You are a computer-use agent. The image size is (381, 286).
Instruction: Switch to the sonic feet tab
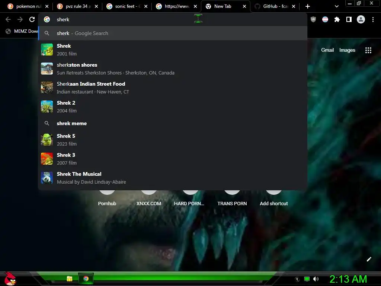click(x=127, y=6)
